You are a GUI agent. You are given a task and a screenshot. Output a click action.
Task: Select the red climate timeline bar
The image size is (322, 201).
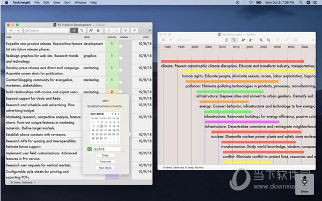click(232, 61)
